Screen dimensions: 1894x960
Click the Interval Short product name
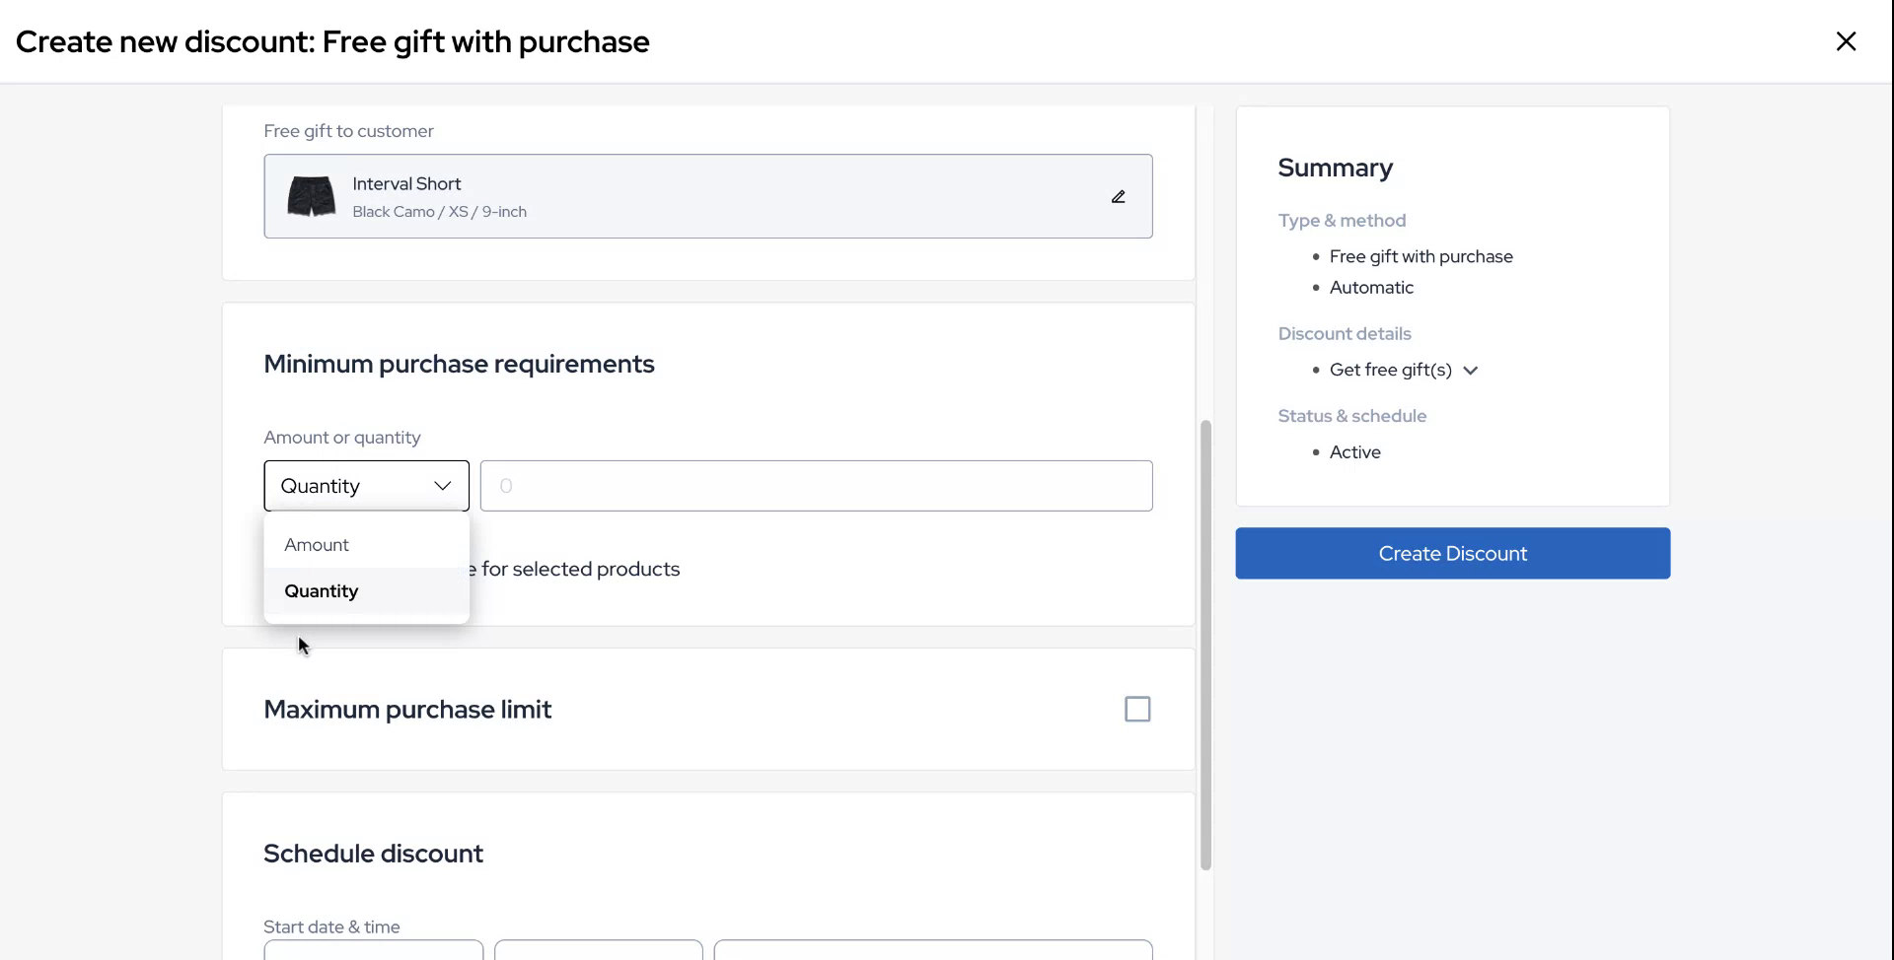[x=406, y=184]
